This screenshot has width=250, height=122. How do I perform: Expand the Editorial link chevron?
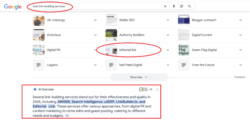[x=168, y=50]
